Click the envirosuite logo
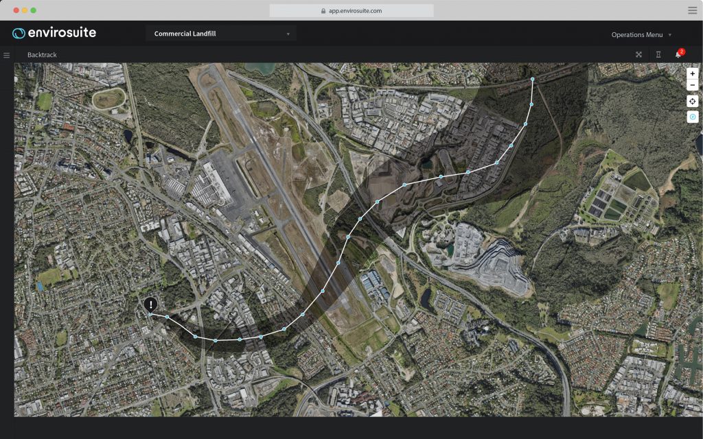This screenshot has height=439, width=703. [x=54, y=33]
